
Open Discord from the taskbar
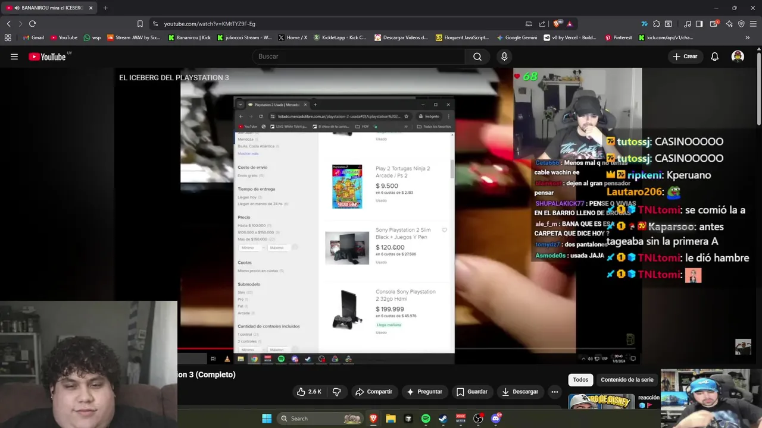coord(496,418)
